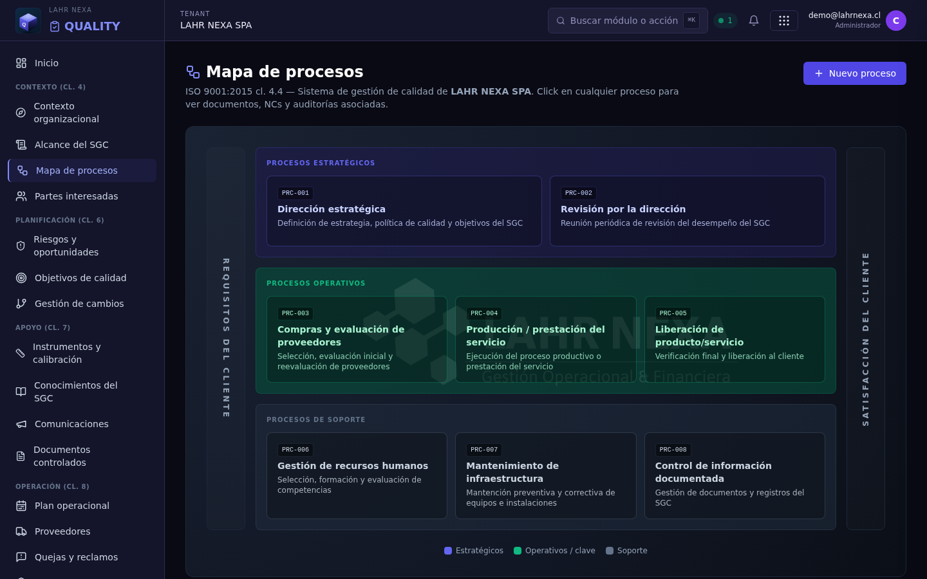Click the search magnifier icon
The width and height of the screenshot is (927, 579).
point(561,21)
